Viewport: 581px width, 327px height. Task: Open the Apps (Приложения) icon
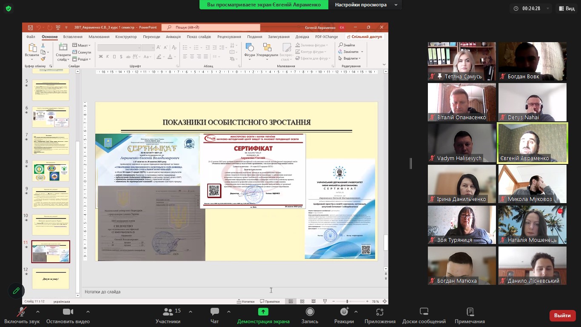click(x=380, y=312)
